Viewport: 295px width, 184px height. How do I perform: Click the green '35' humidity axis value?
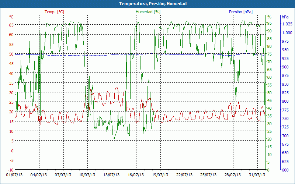[x=270, y=116]
